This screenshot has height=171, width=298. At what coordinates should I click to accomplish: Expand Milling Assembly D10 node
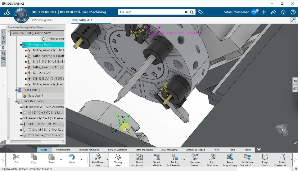tap(26, 50)
